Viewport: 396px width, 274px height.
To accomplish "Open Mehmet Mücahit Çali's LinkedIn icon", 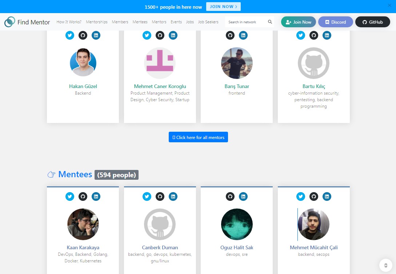I will [x=327, y=196].
